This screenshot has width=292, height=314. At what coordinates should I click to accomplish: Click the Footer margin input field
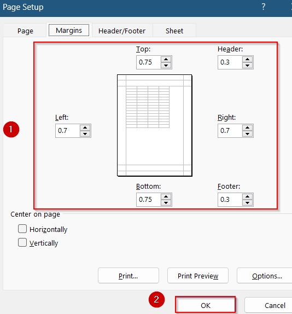(230, 200)
